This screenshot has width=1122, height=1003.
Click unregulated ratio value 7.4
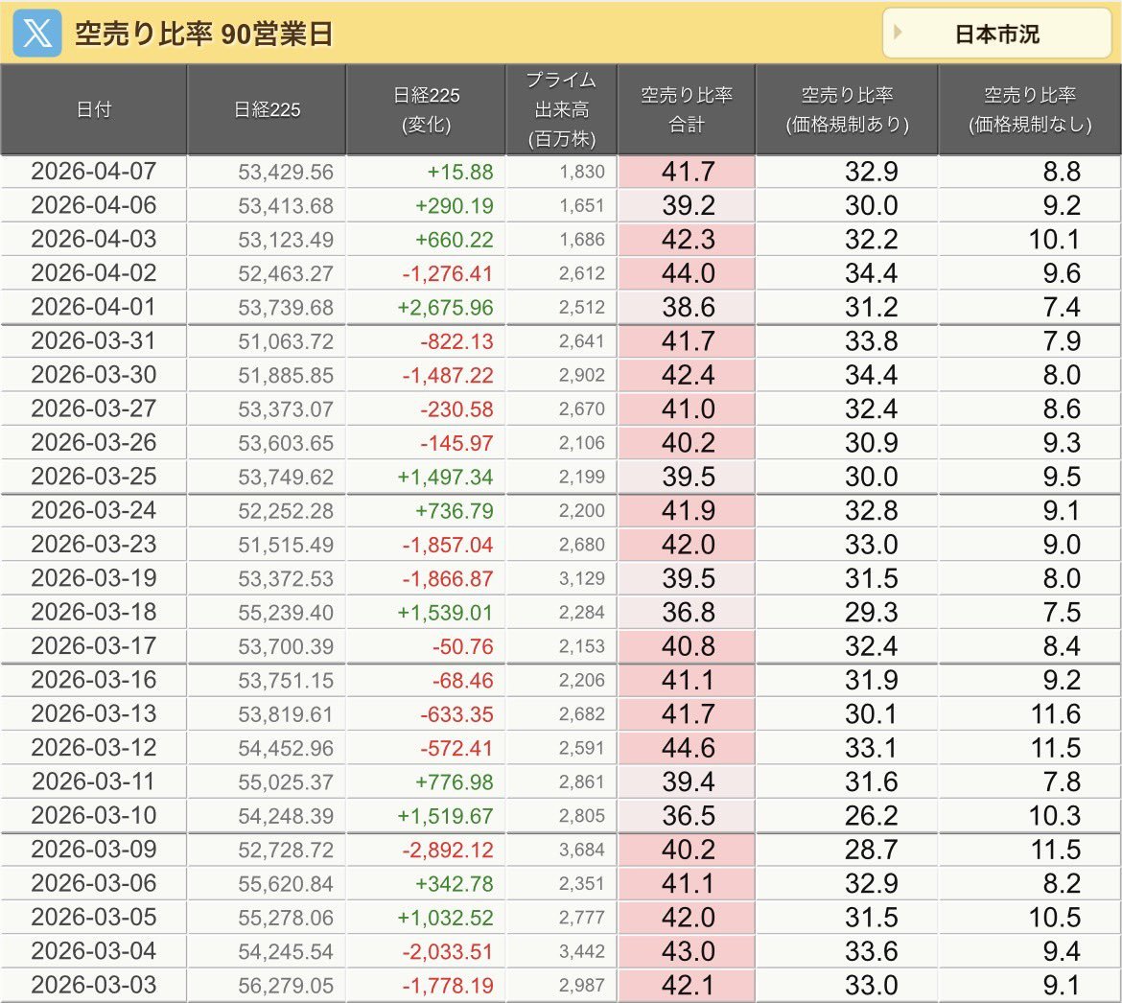[1062, 307]
